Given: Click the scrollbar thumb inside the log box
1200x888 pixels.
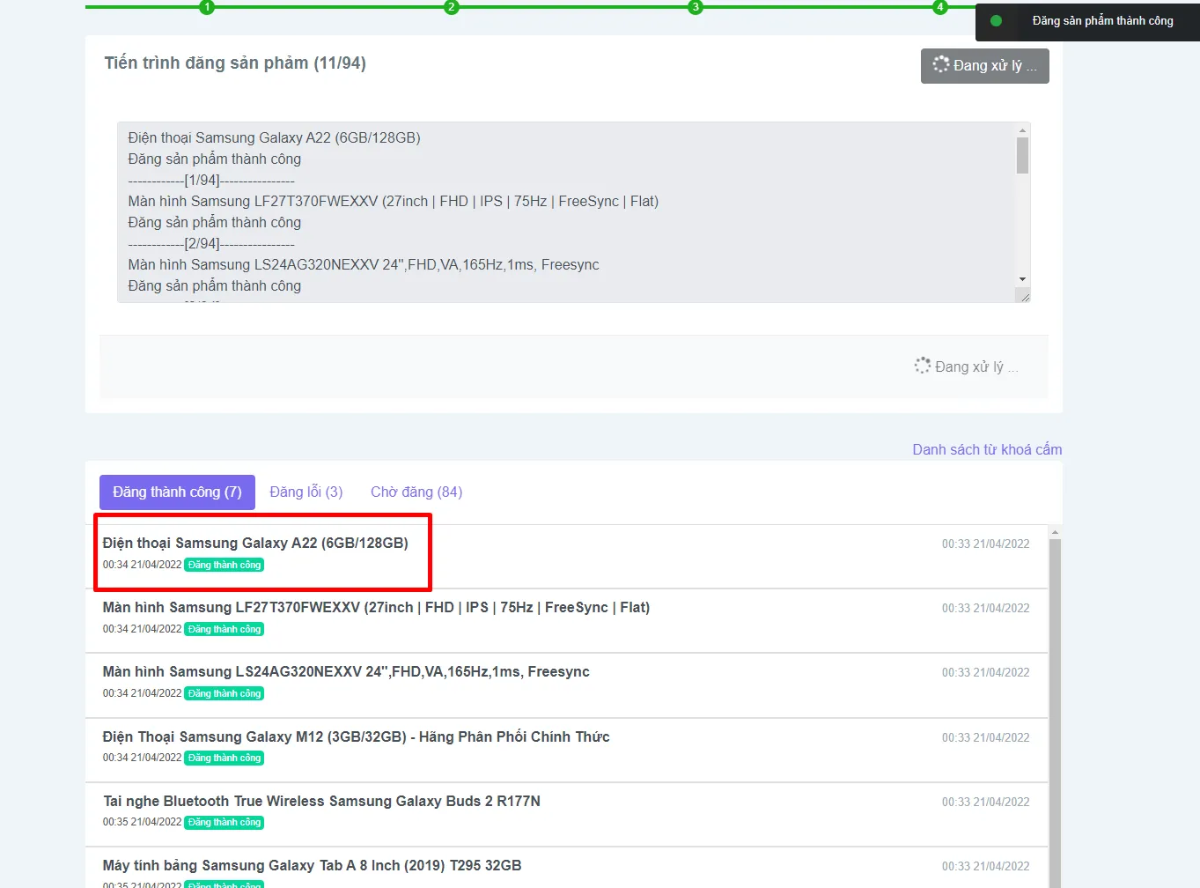Looking at the screenshot, I should pos(1022,156).
